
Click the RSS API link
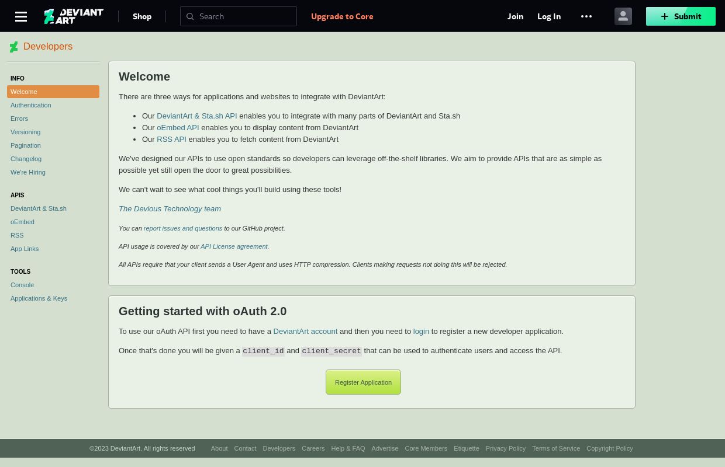click(171, 139)
